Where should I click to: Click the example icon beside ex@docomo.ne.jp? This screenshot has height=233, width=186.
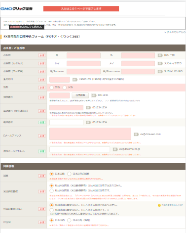click(x=115, y=149)
